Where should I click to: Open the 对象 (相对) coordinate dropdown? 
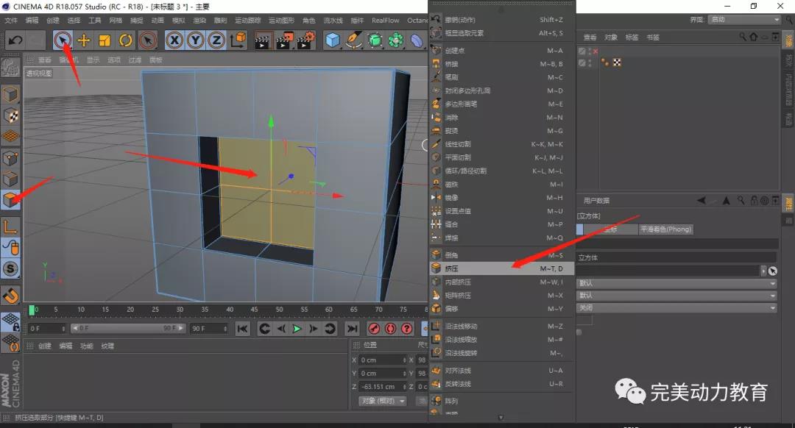pos(383,401)
